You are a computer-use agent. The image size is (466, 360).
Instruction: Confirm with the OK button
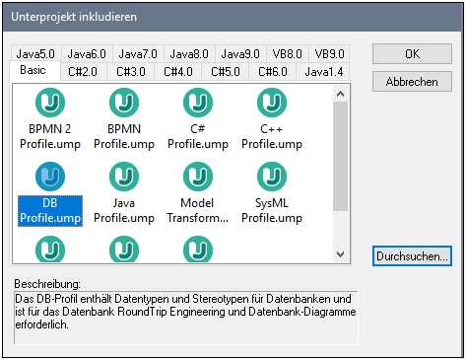[412, 54]
